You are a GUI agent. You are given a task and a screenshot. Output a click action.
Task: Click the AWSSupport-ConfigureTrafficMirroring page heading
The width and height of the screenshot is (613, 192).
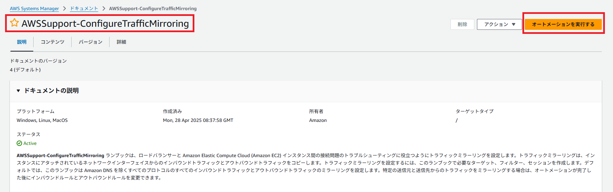(x=105, y=23)
